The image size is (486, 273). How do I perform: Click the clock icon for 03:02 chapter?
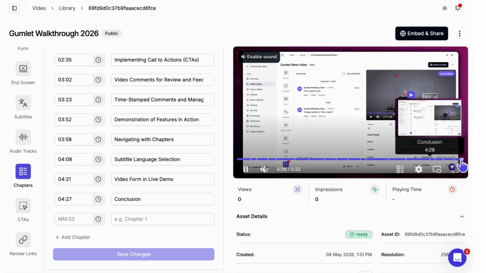pyautogui.click(x=98, y=80)
